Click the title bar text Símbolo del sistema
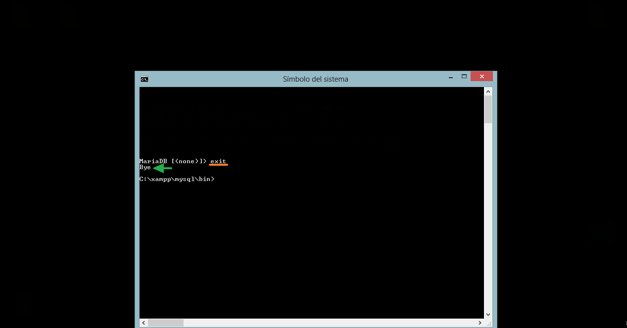The width and height of the screenshot is (627, 328). tap(315, 79)
